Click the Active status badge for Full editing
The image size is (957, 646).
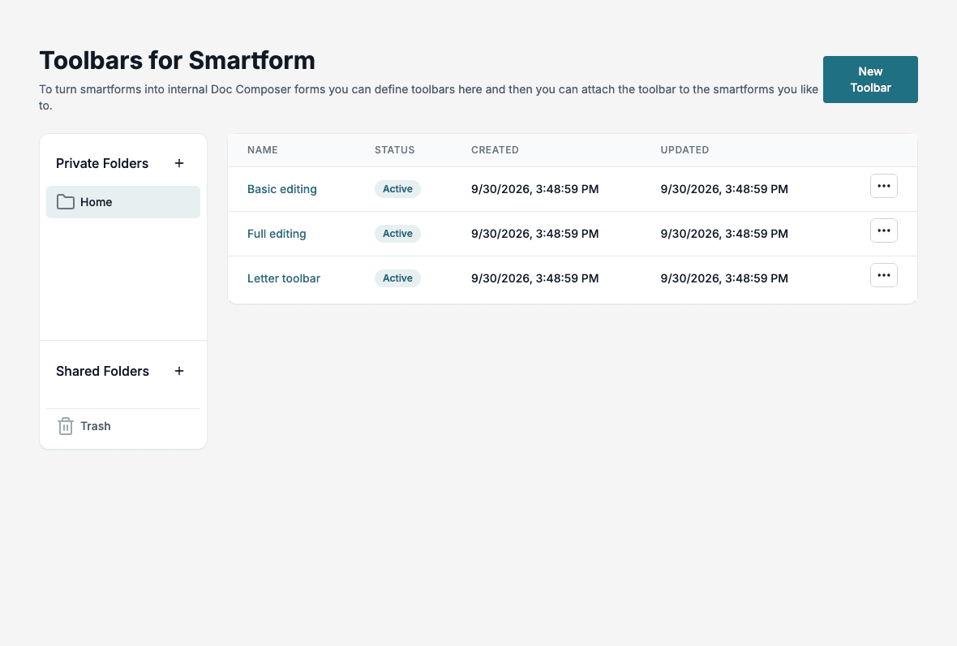point(397,234)
